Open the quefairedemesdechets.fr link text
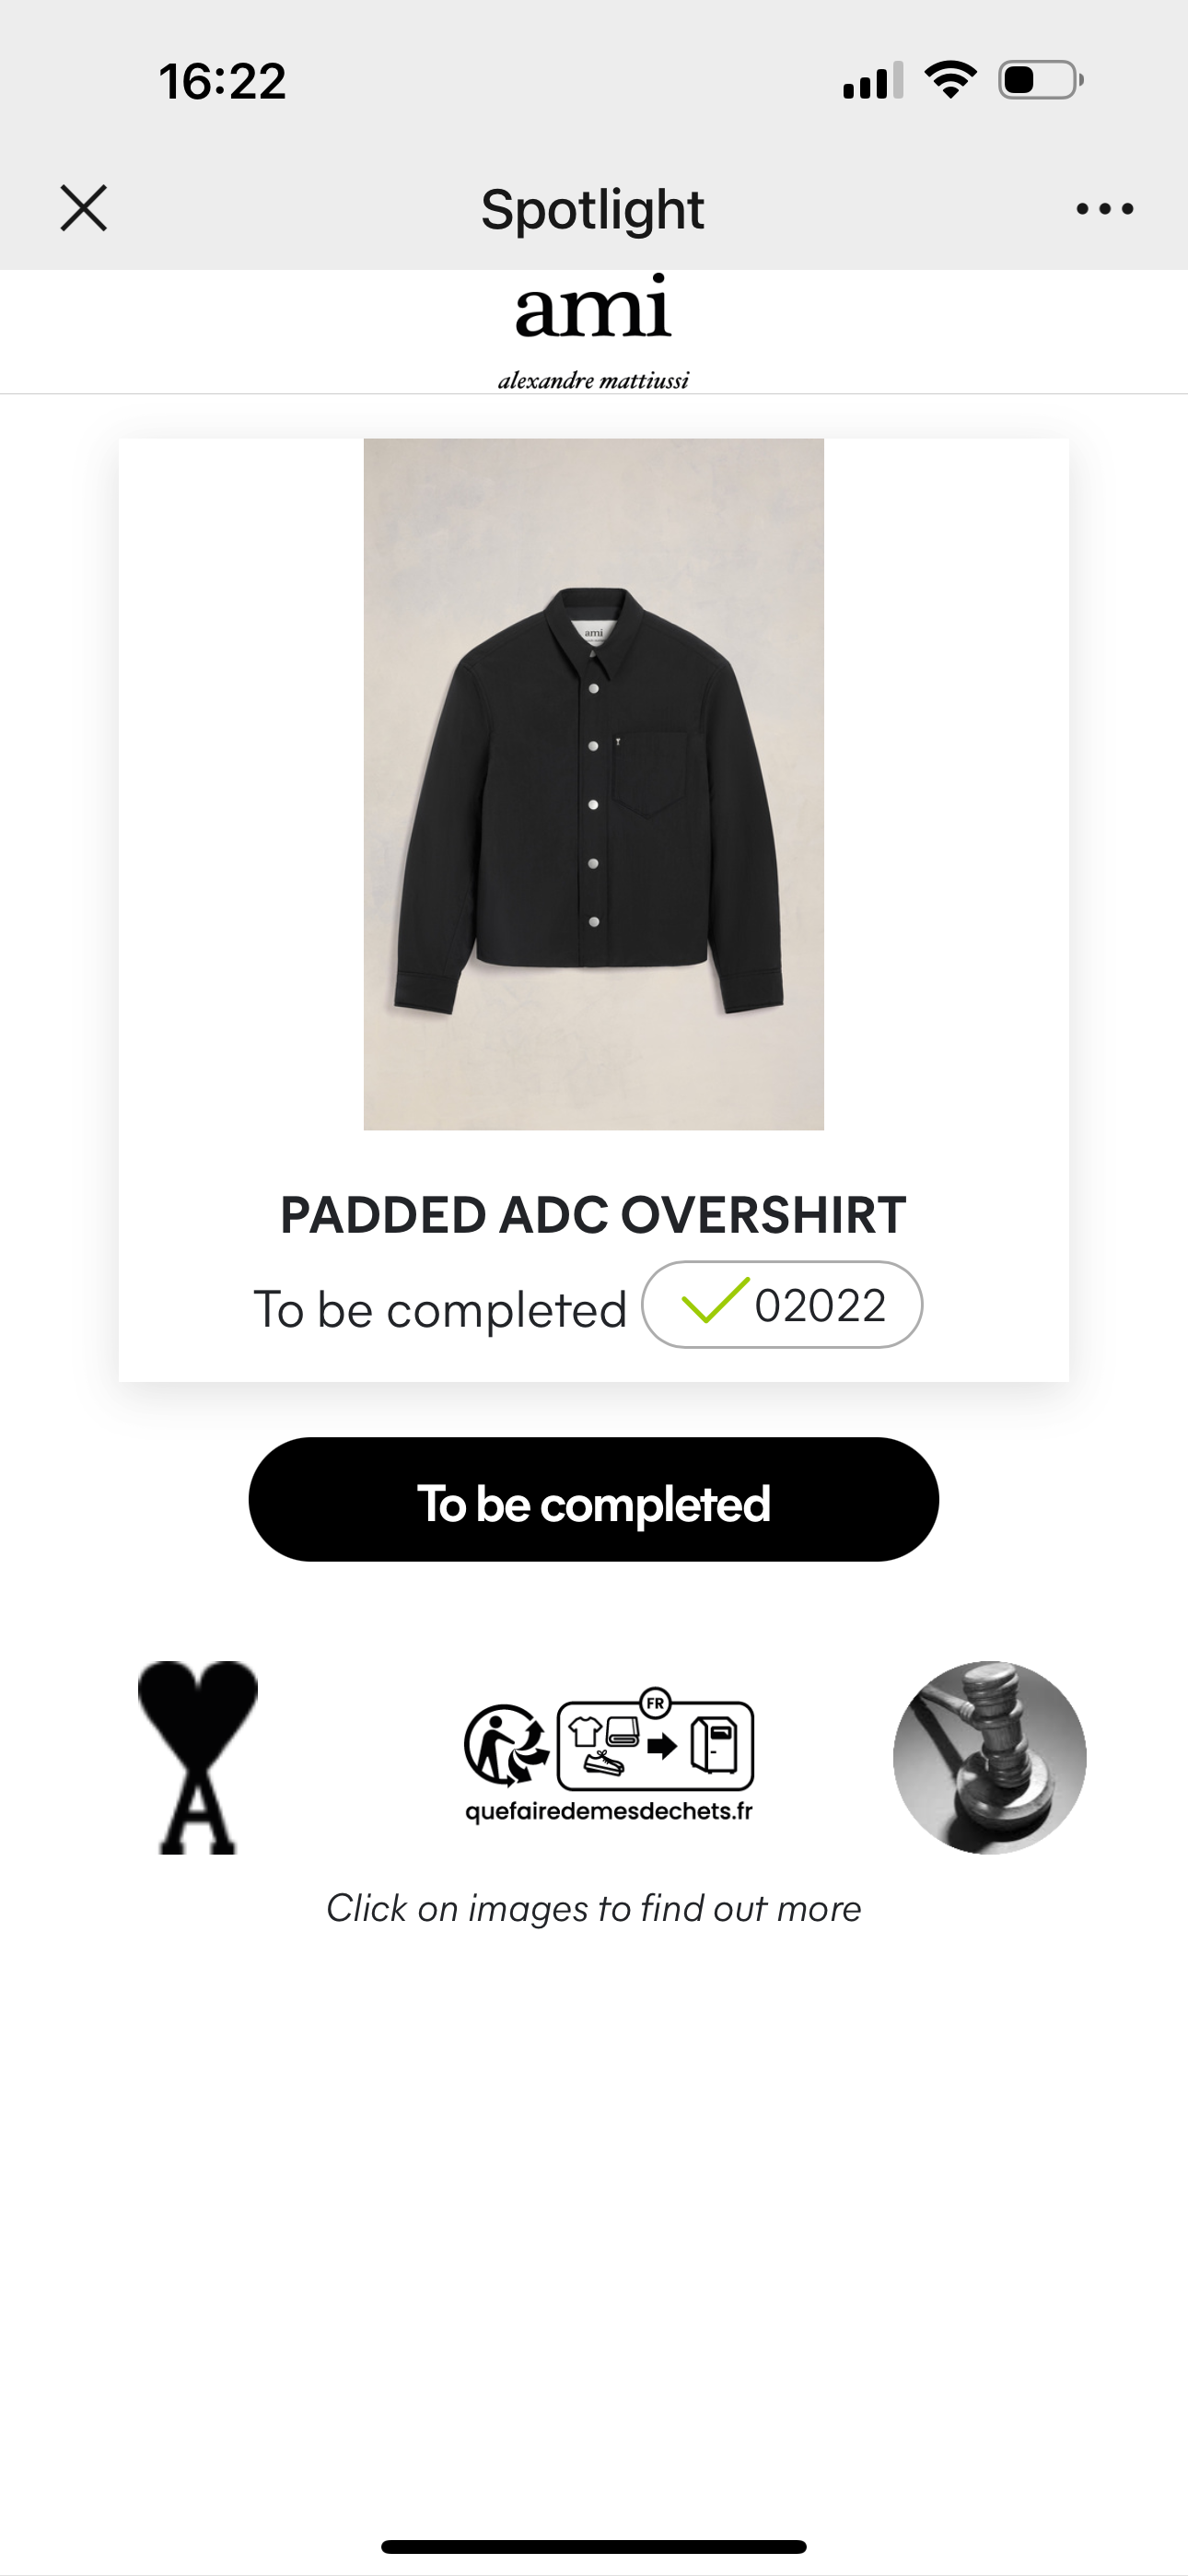This screenshot has width=1188, height=2576. [x=609, y=1811]
